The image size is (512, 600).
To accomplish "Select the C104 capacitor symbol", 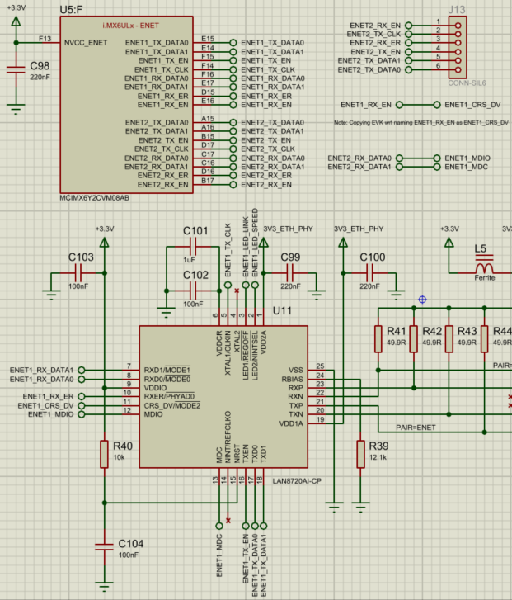I will click(x=104, y=547).
